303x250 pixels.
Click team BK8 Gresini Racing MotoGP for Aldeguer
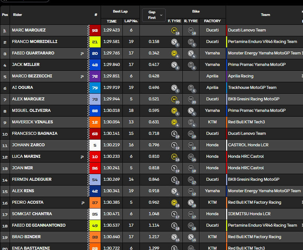coord(253,179)
